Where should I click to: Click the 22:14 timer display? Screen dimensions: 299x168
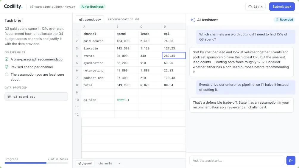(255, 7)
